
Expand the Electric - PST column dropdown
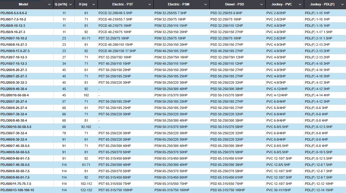tap(150, 5)
